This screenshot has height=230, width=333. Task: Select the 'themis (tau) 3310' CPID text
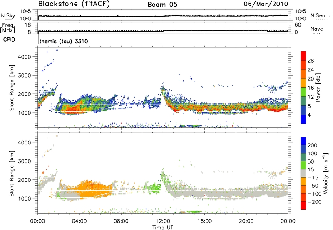pyautogui.click(x=64, y=41)
